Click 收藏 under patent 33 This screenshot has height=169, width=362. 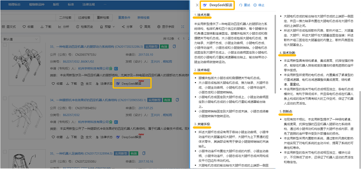click(57, 84)
